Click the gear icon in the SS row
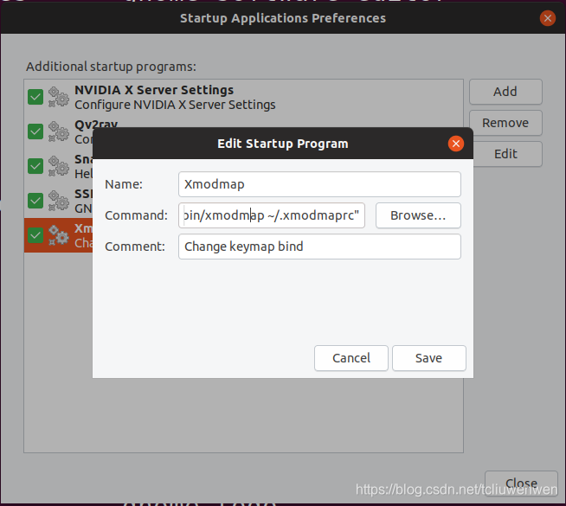 (59, 201)
